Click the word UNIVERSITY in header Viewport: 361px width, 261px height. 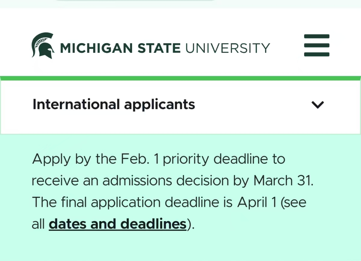228,48
